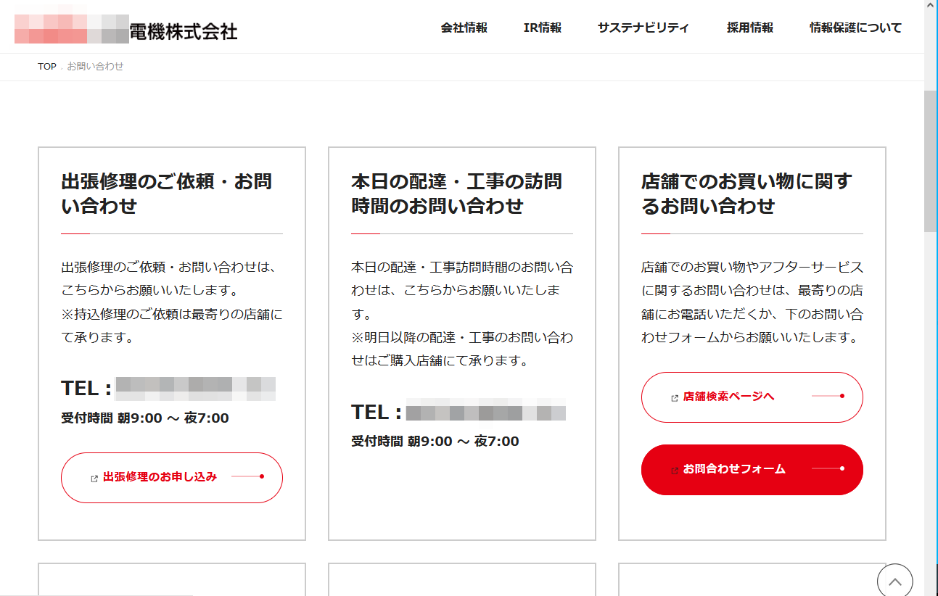Image resolution: width=938 pixels, height=596 pixels.
Task: Click arrow line on 出張修理のお申し込み button
Action: point(247,477)
